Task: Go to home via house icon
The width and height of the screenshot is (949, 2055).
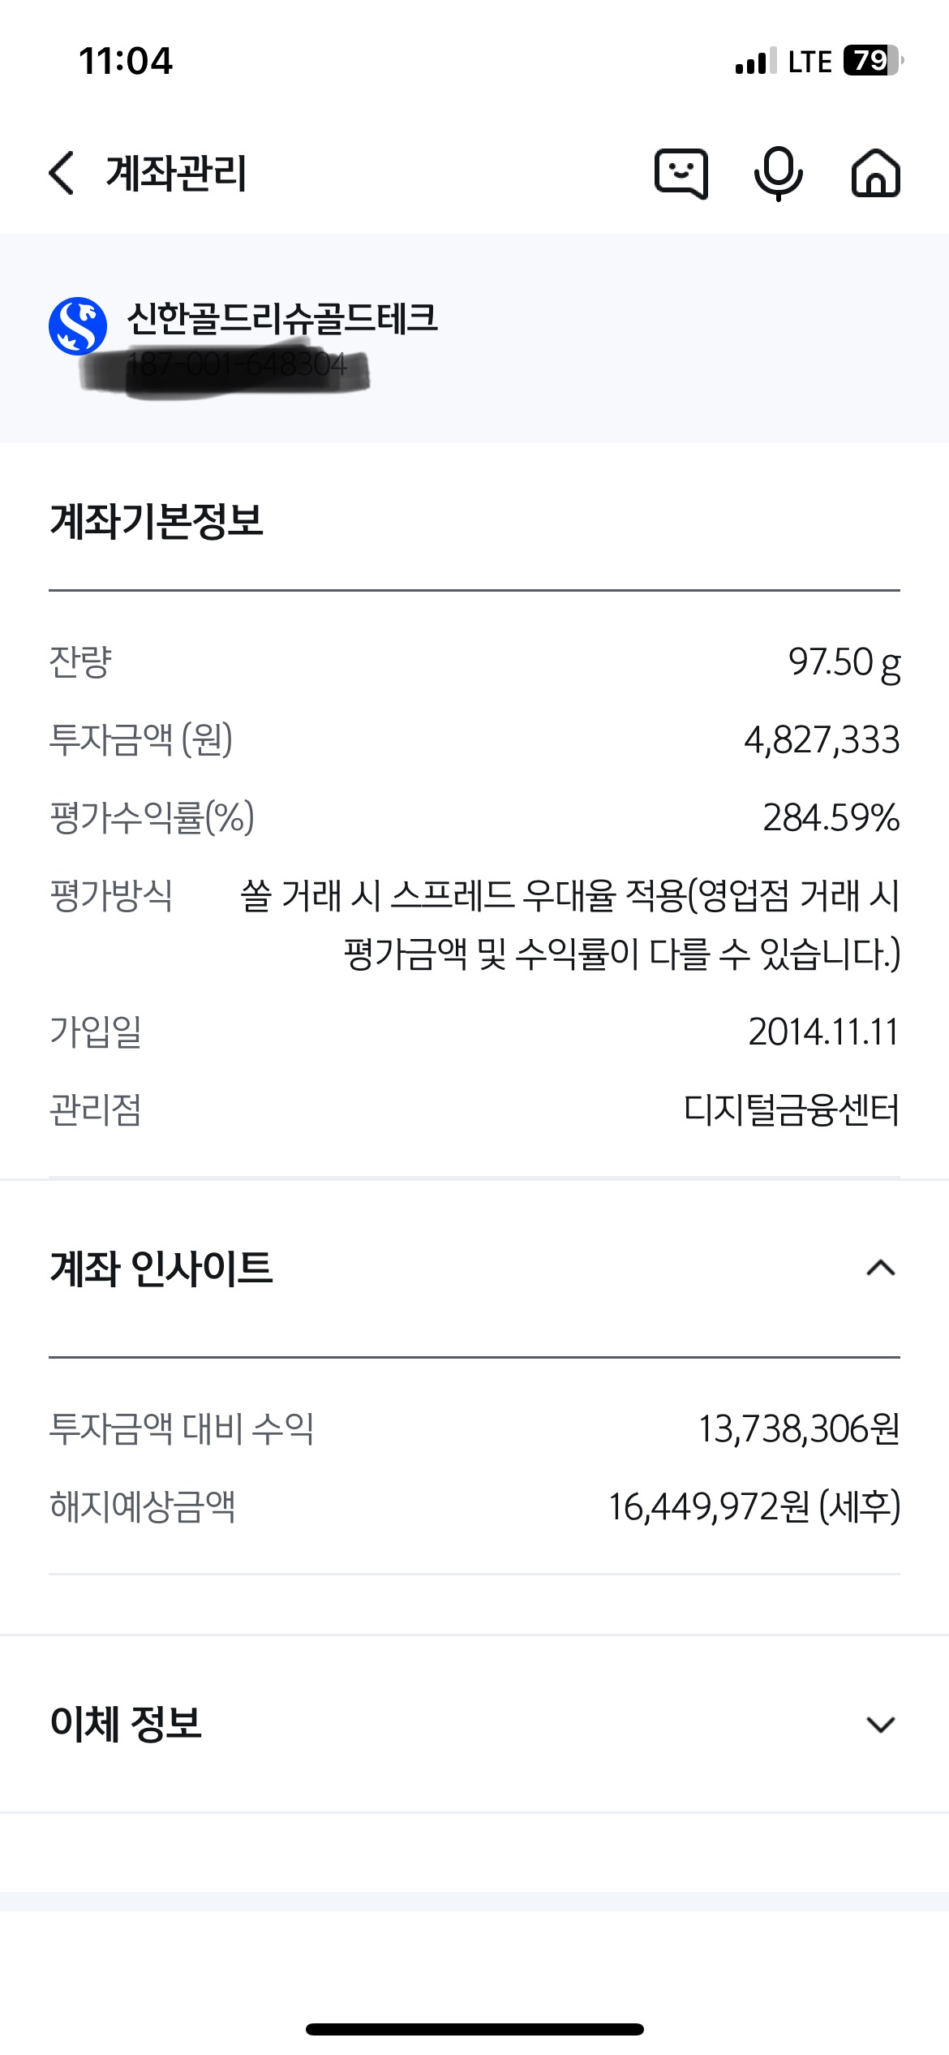Action: (x=876, y=173)
